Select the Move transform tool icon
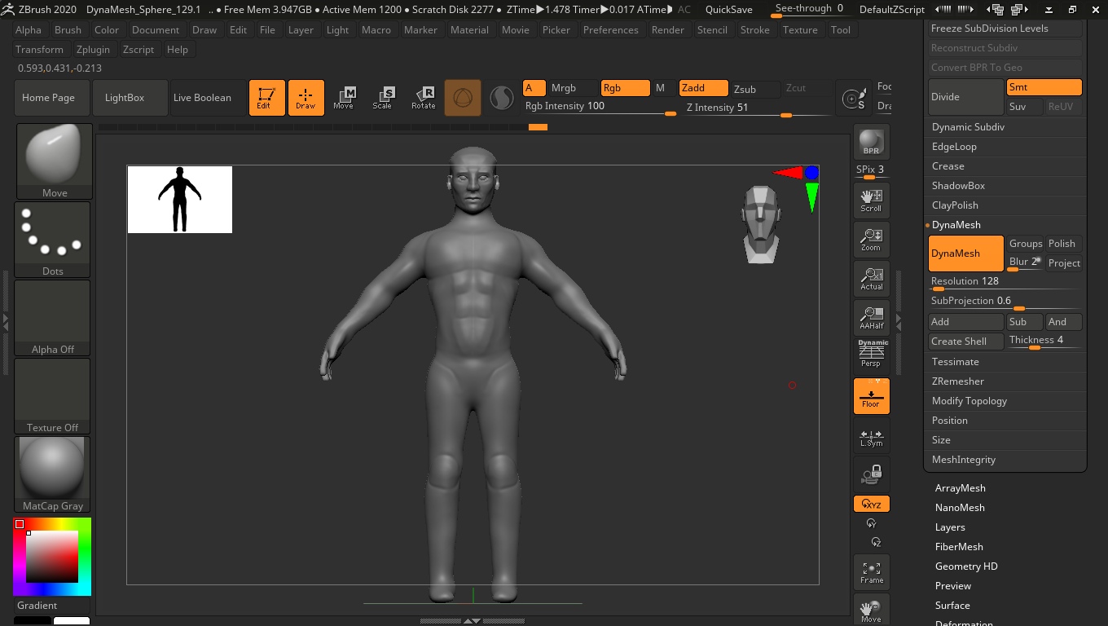Viewport: 1108px width, 626px height. pos(344,98)
